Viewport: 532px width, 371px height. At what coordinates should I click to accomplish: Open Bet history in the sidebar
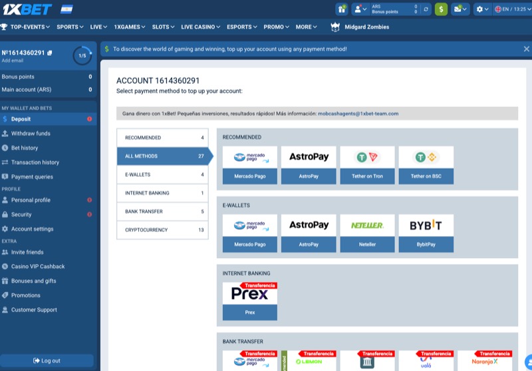pyautogui.click(x=48, y=148)
